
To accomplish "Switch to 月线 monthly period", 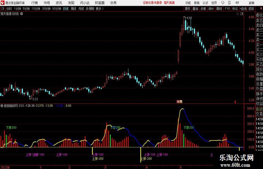I will point(81,9).
